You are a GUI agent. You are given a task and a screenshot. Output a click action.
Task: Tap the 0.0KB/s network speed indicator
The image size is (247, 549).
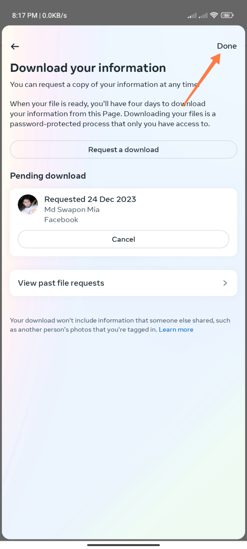[54, 15]
